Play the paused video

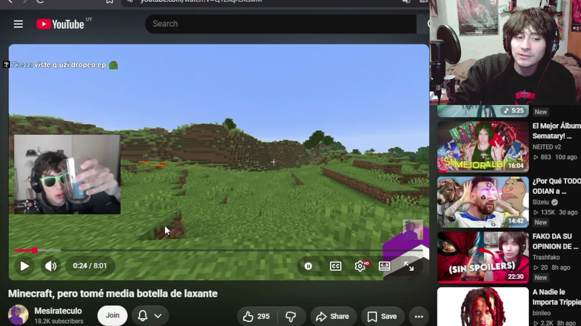tap(25, 266)
